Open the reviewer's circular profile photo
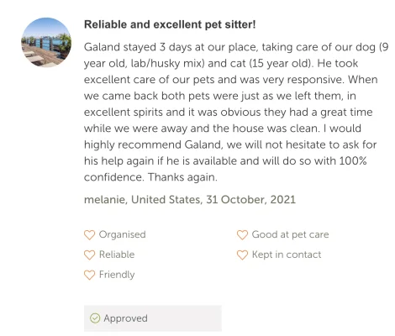This screenshot has width=395, height=336. pos(46,42)
